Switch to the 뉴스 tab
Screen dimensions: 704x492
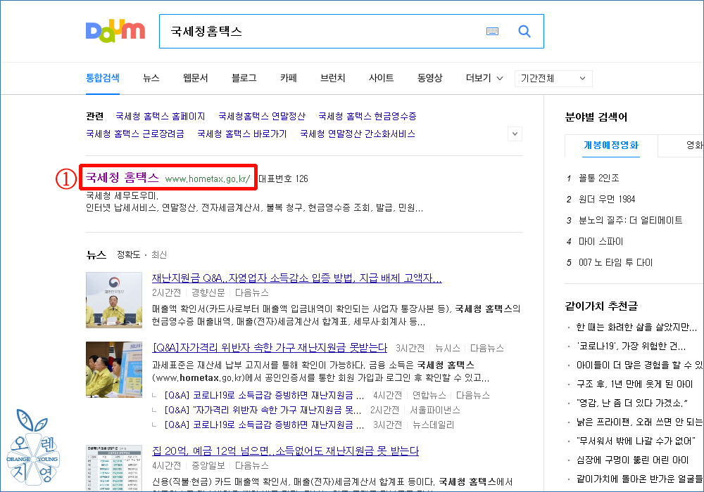[x=151, y=78]
